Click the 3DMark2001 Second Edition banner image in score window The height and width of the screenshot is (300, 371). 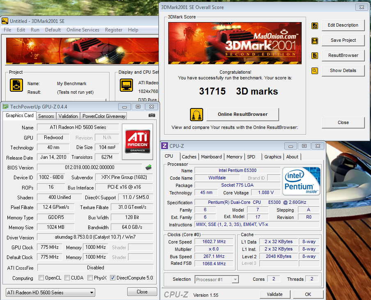pos(235,43)
